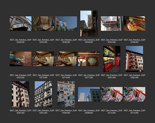
Task: Select the filename text ending 0314.CR2
Action: tap(134, 112)
